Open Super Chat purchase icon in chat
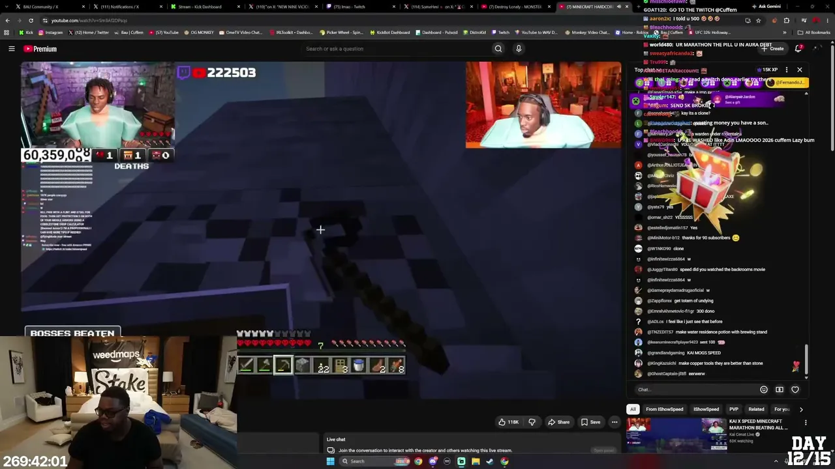 780,390
